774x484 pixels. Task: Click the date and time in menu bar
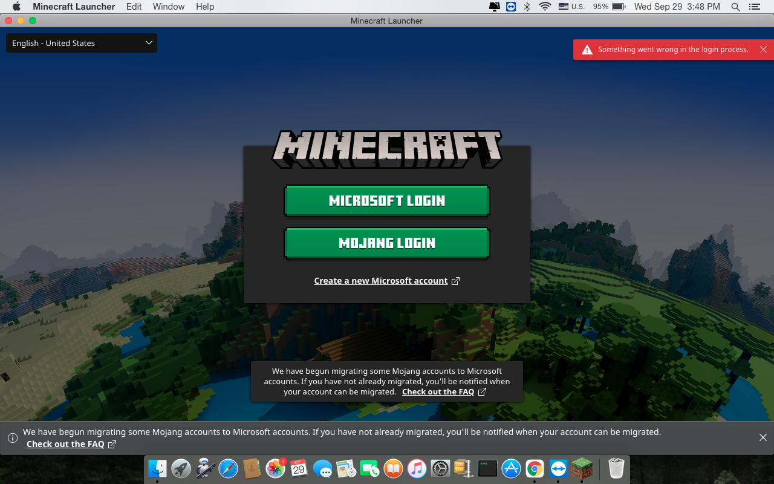(x=677, y=7)
